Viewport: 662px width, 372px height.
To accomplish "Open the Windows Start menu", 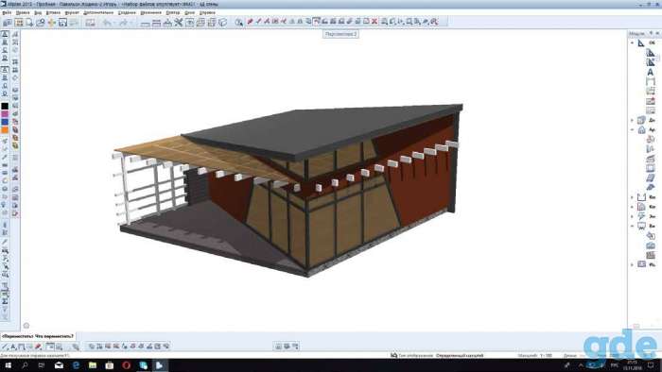I will [x=8, y=365].
